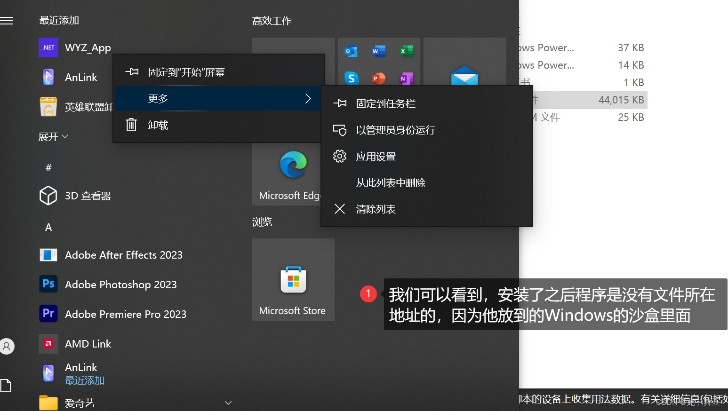728x411 pixels.
Task: Open the Documents icon in sidebar
Action: (x=6, y=386)
